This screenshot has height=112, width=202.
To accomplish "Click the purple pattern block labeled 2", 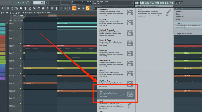I will (x=3, y=78).
